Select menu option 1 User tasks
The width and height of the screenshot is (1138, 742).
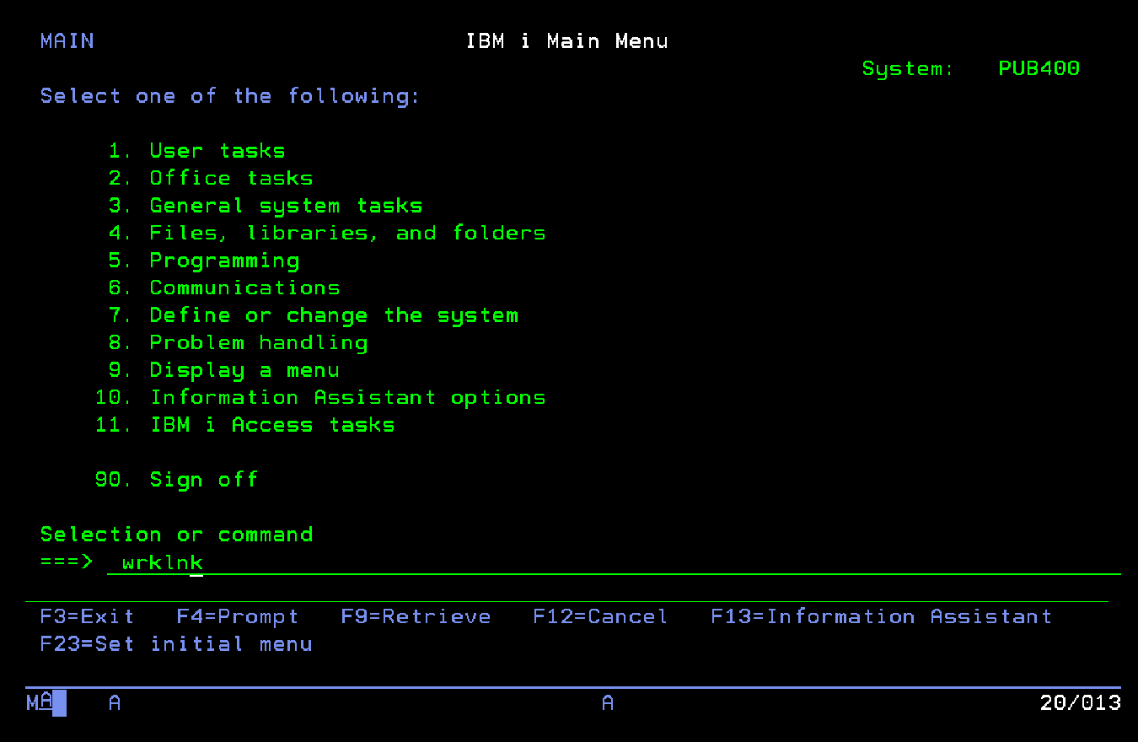pyautogui.click(x=217, y=151)
